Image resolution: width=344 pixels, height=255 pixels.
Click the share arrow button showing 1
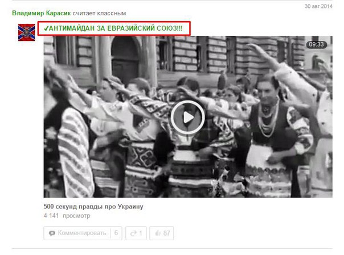pyautogui.click(x=136, y=233)
